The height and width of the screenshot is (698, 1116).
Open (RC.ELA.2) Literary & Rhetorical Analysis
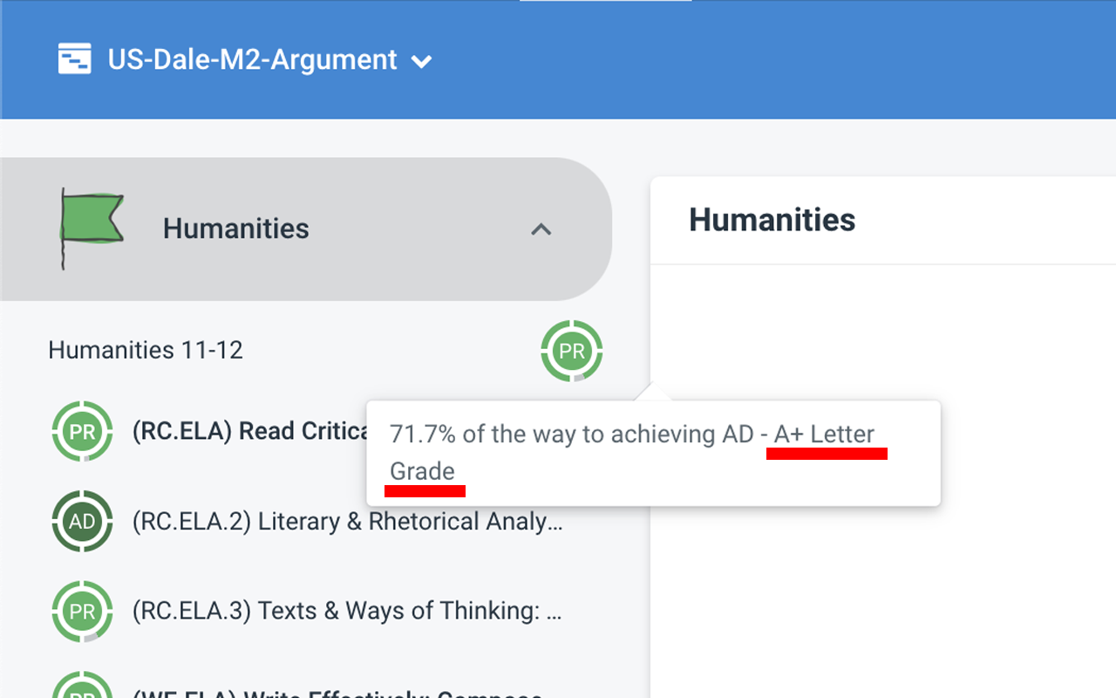click(x=347, y=522)
